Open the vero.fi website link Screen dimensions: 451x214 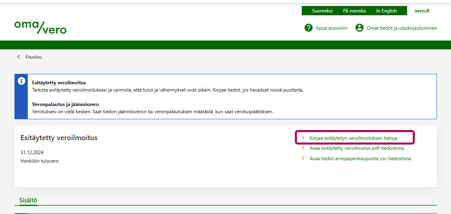[x=422, y=11]
